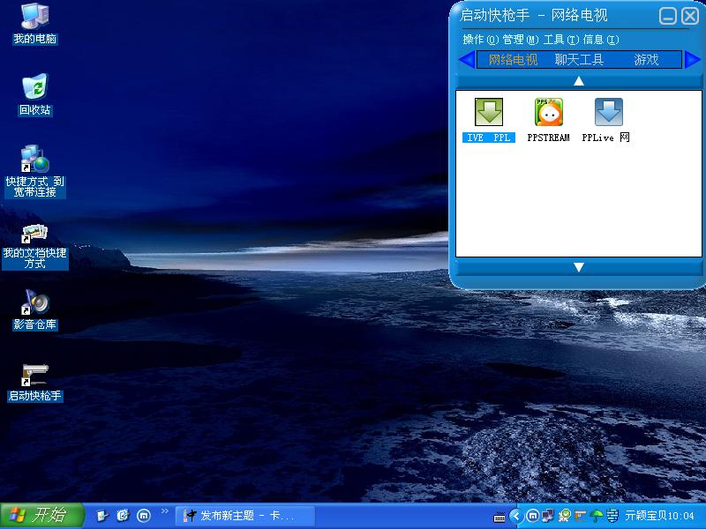Click the up white triangle above icon list
This screenshot has width=706, height=529.
pos(579,81)
